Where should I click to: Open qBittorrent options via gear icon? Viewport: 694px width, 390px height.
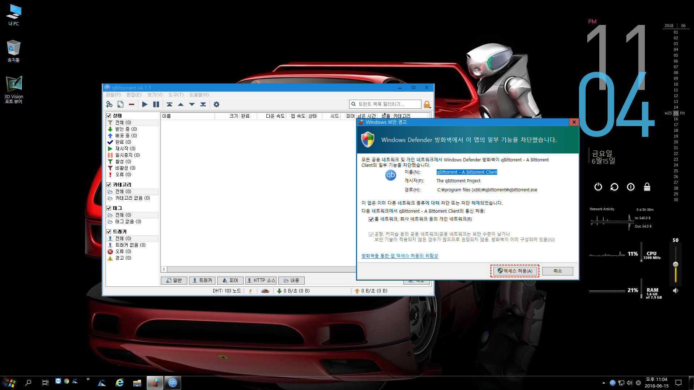pyautogui.click(x=217, y=104)
